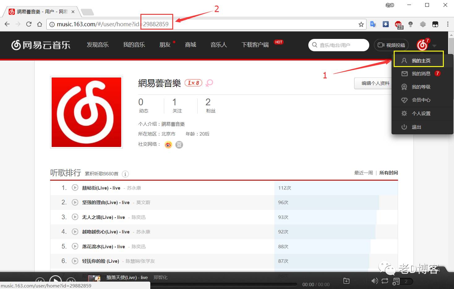The image size is (454, 289).
Task: Click the volume speaker icon
Action: coord(375,281)
